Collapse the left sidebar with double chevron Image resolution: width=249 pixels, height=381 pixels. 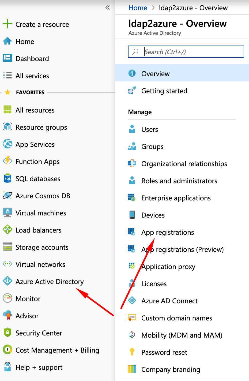(x=108, y=8)
